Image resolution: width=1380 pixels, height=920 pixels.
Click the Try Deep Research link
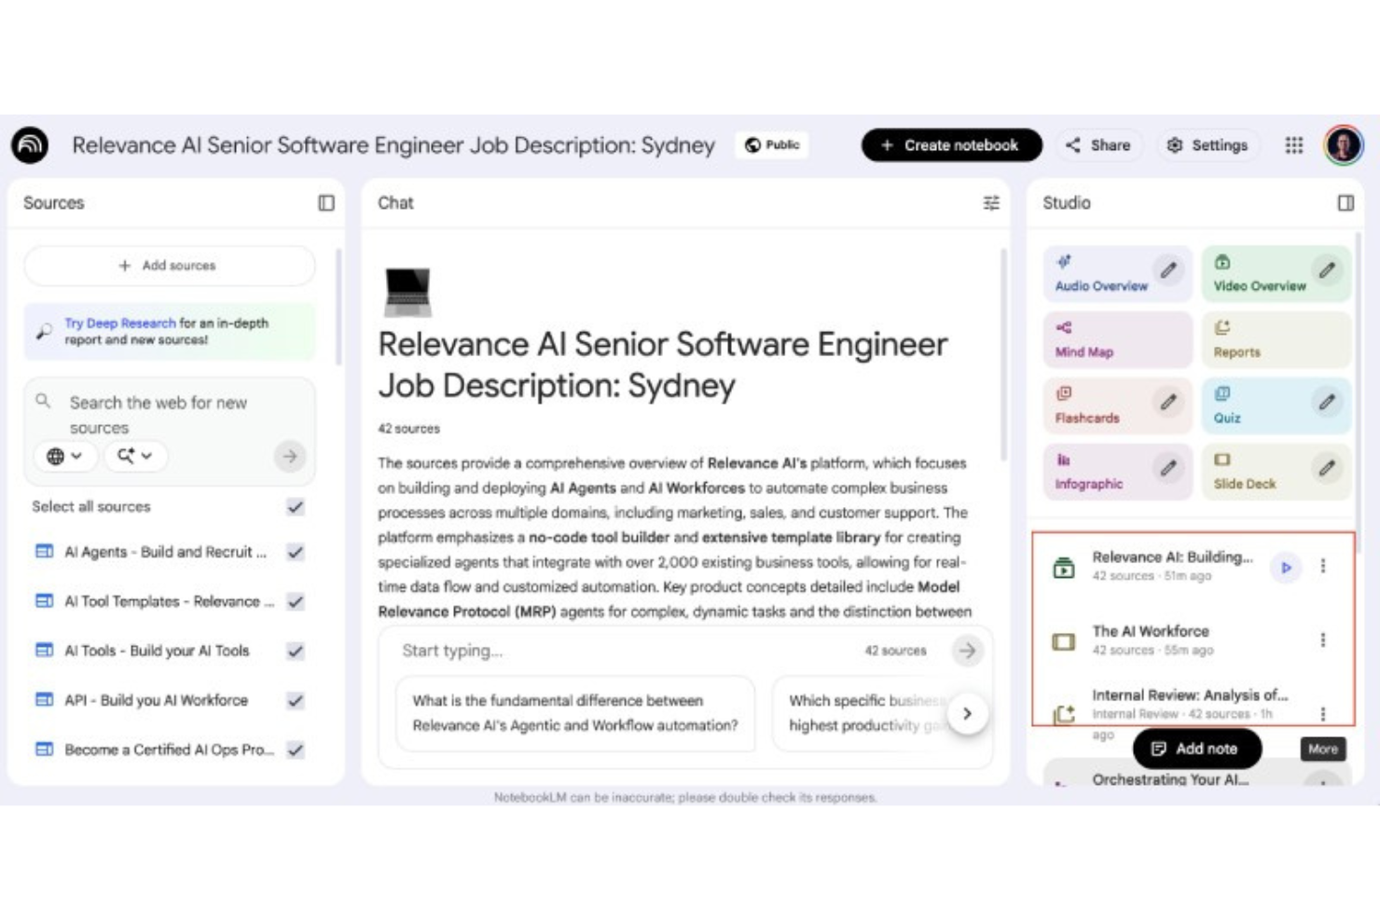(121, 323)
